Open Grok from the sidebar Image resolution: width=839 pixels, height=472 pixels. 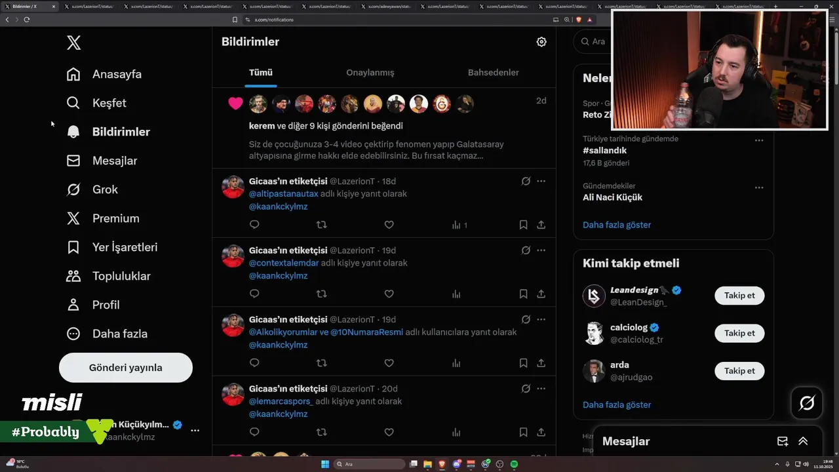[92, 189]
